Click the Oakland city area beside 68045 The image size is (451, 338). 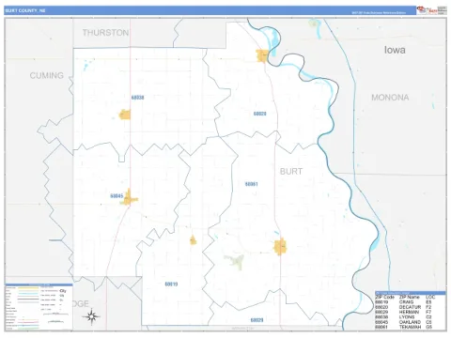point(129,198)
